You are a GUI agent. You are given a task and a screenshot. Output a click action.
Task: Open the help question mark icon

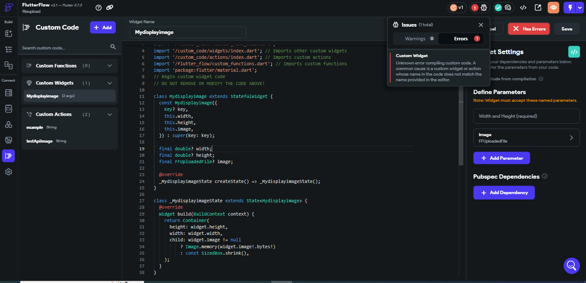click(99, 7)
